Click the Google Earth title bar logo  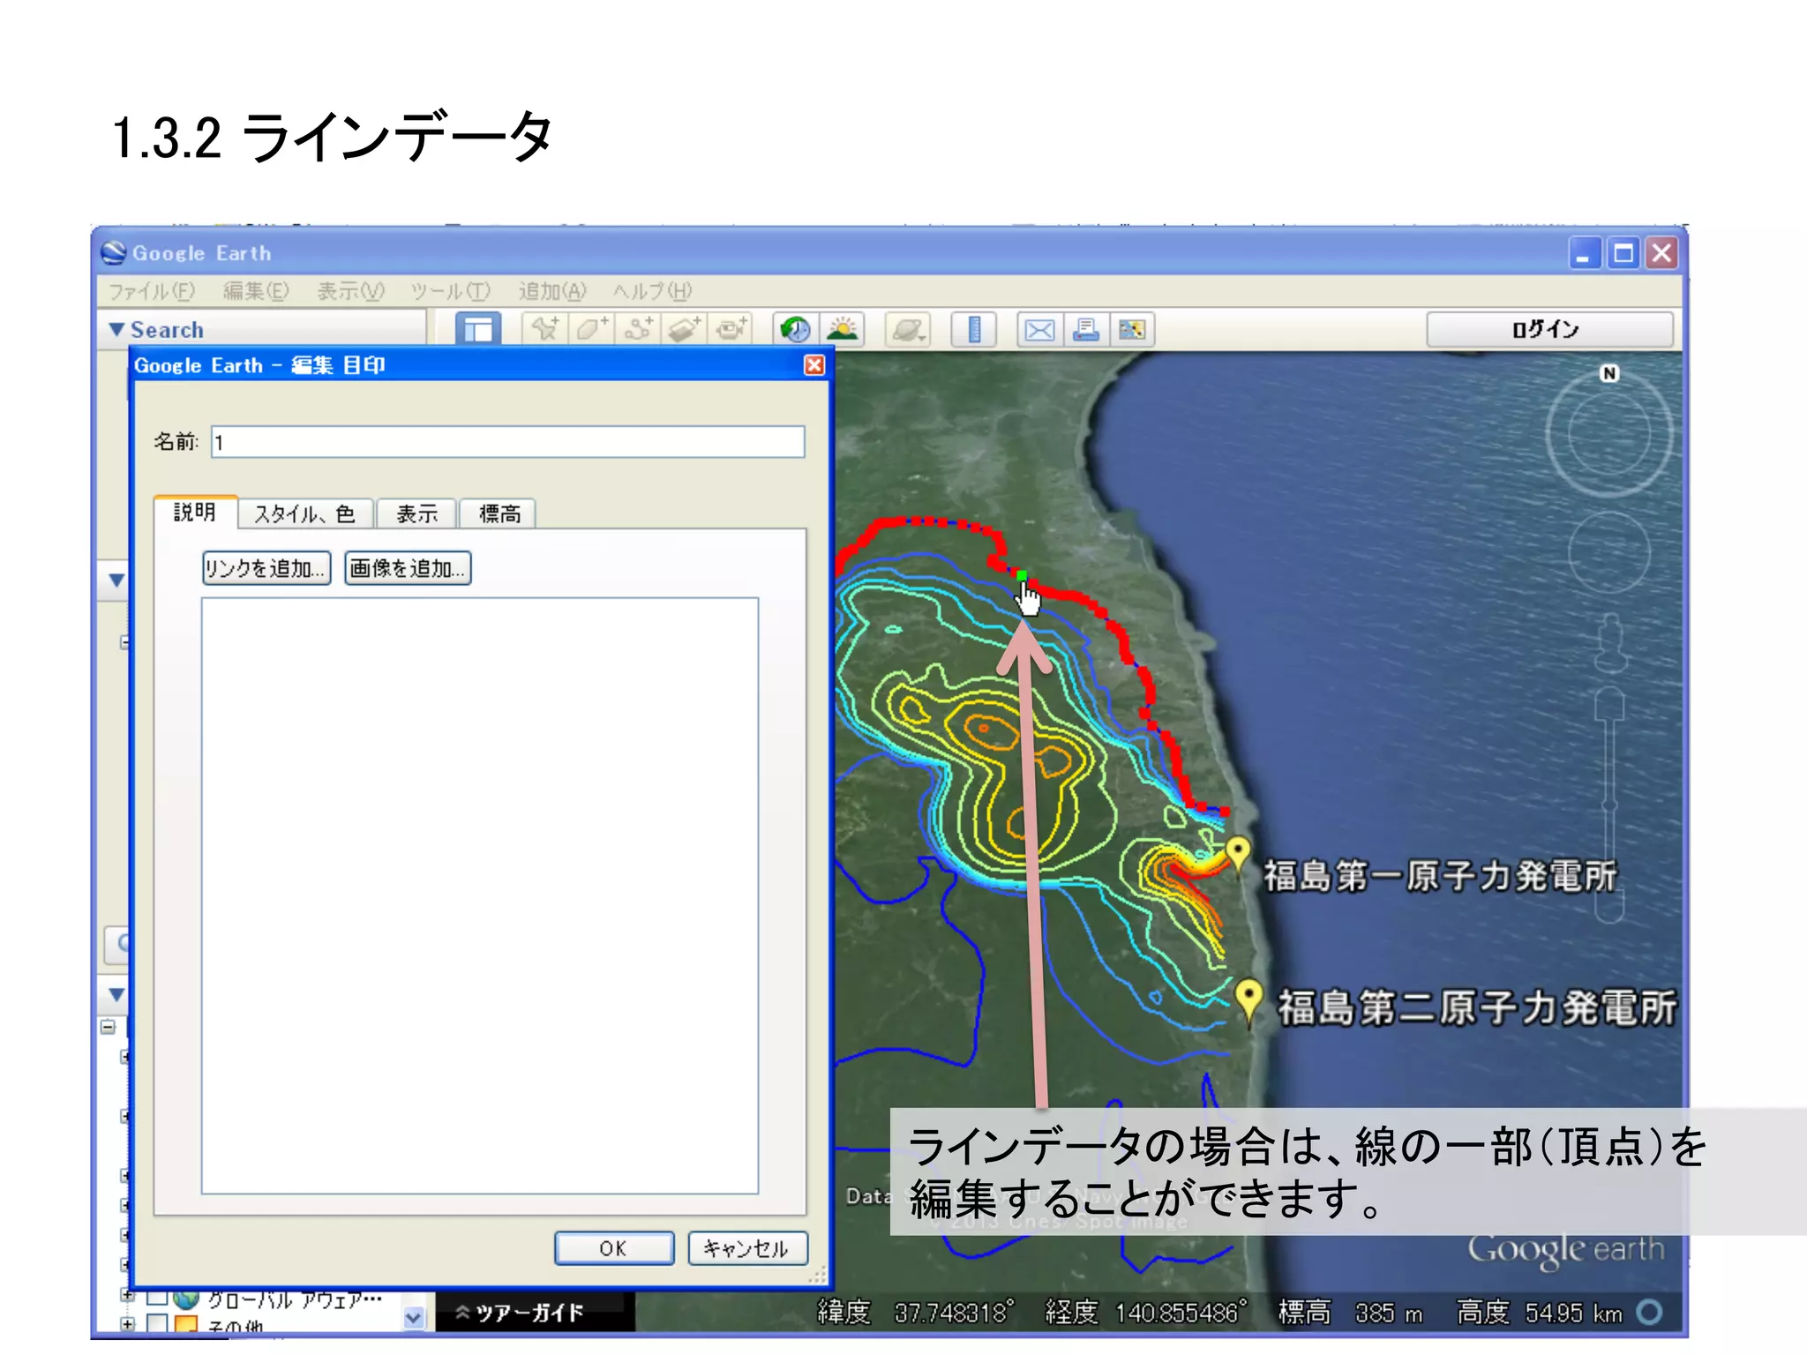[113, 253]
